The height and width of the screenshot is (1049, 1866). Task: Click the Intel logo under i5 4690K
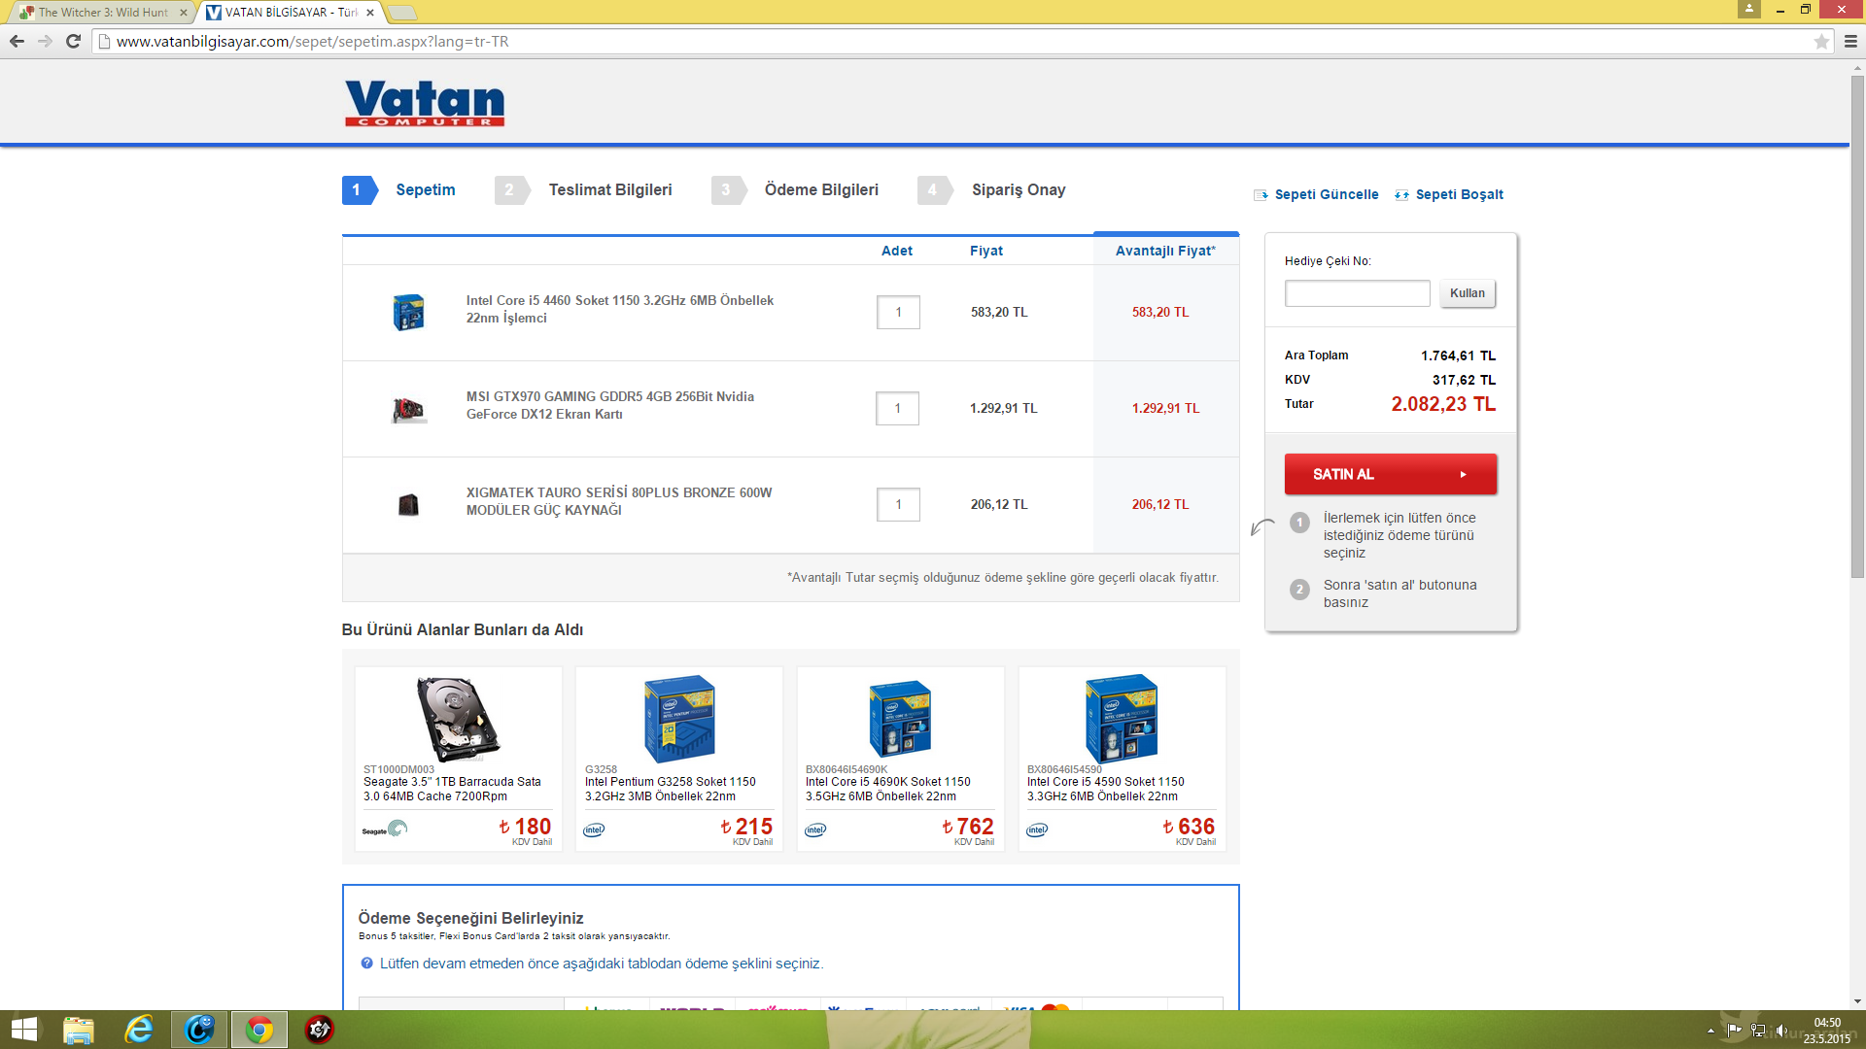[x=815, y=830]
